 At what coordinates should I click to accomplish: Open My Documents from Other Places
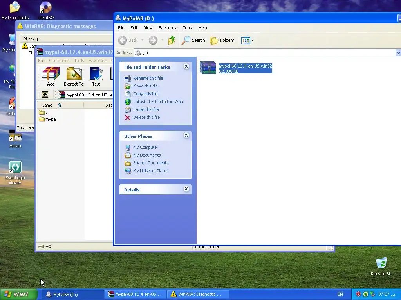(147, 155)
